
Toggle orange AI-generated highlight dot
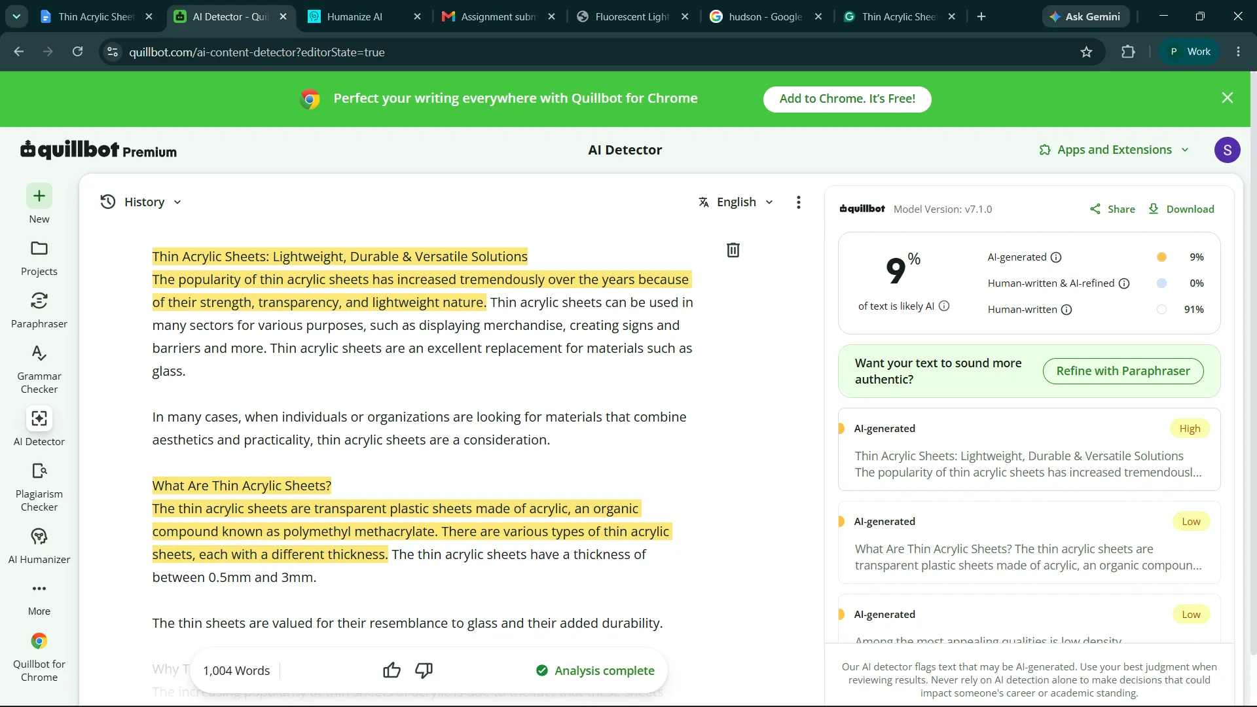(1161, 257)
